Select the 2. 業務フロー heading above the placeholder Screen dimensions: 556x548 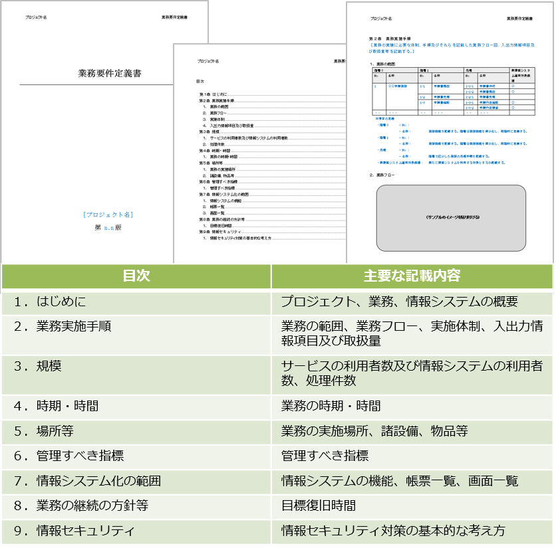pyautogui.click(x=382, y=175)
